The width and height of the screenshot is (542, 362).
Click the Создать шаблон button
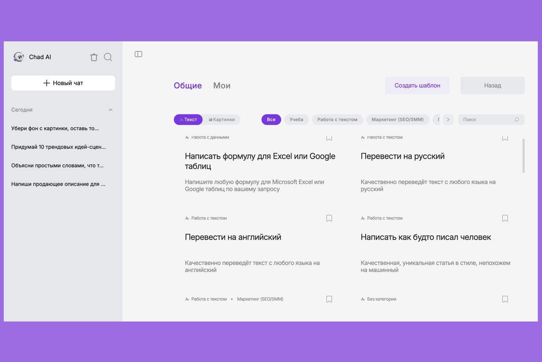coord(417,86)
